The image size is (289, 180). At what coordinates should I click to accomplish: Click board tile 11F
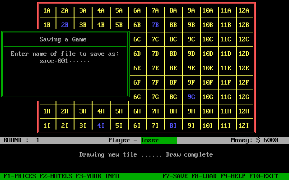[x=226, y=83]
